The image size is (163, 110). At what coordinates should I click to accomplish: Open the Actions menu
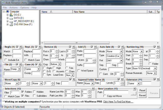[13, 8]
